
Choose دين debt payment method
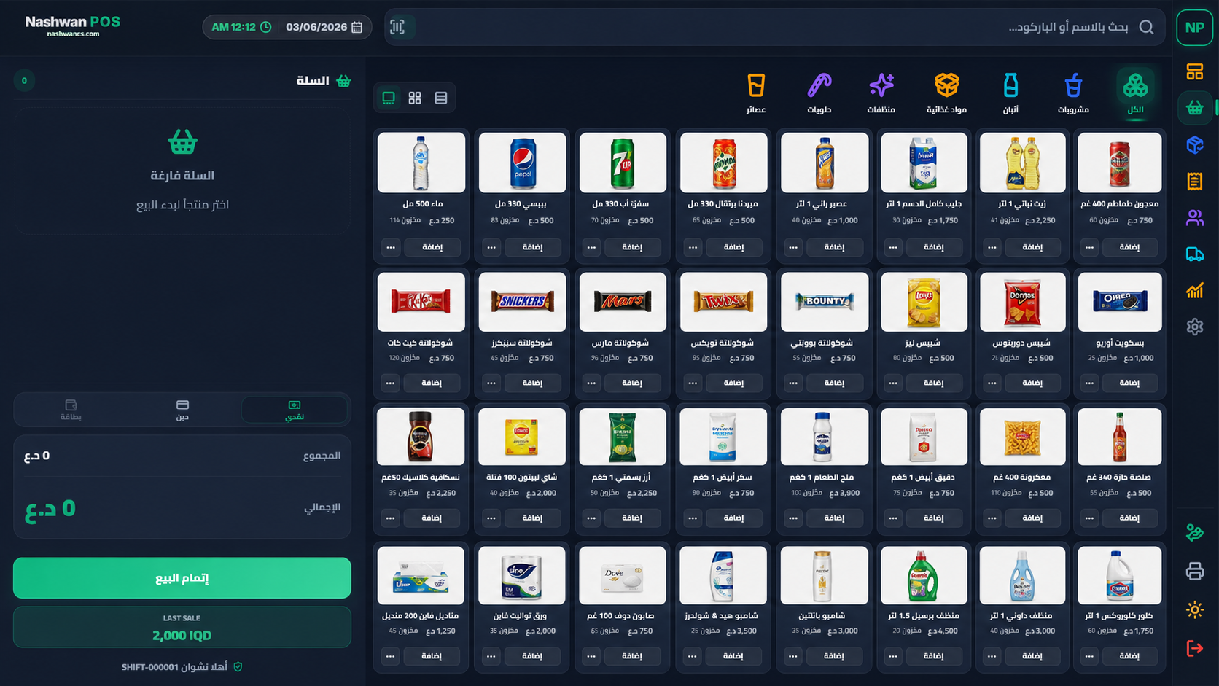click(x=182, y=410)
